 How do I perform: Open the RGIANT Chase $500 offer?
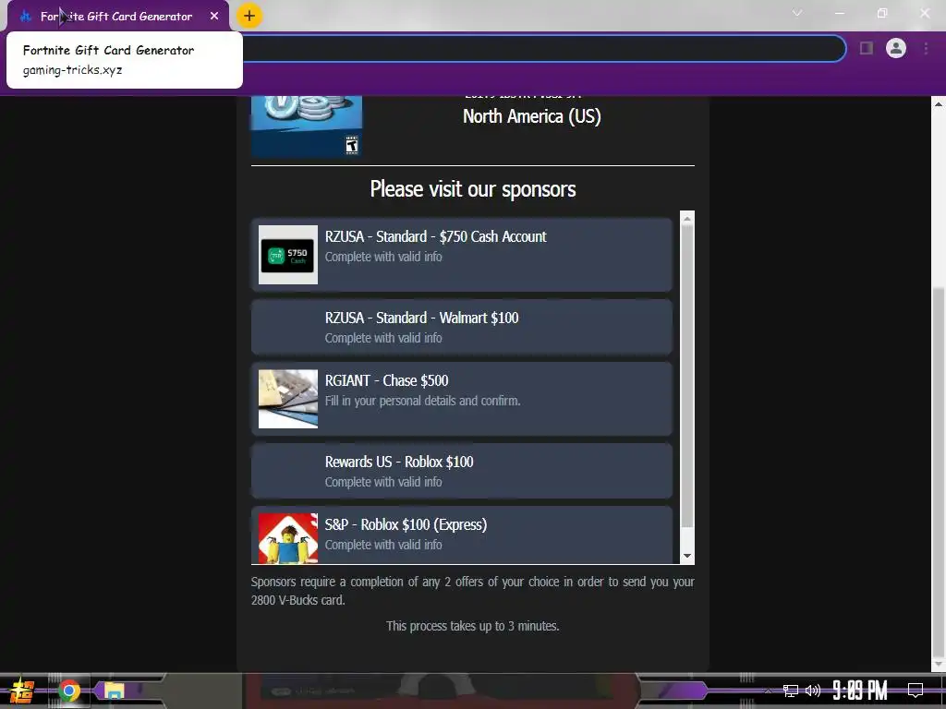pos(462,399)
